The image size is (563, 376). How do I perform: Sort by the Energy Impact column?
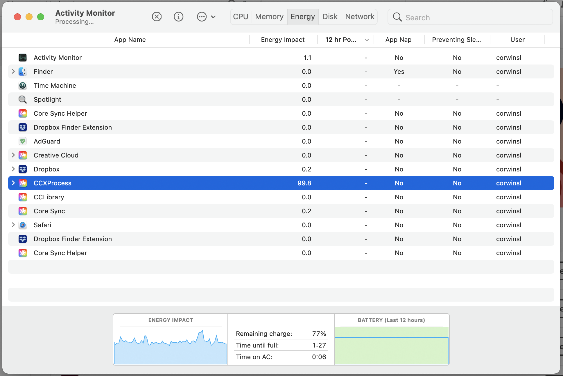(282, 40)
